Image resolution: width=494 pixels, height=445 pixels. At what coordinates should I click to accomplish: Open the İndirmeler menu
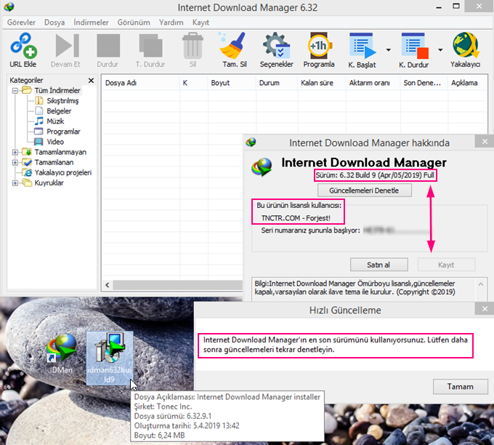pyautogui.click(x=91, y=23)
